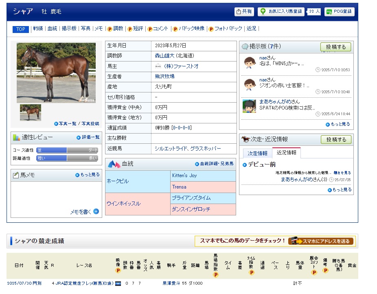Viewport: 377px width, 294px height.
Task: Open owner (株)ファーストオ link
Action: (x=181, y=66)
